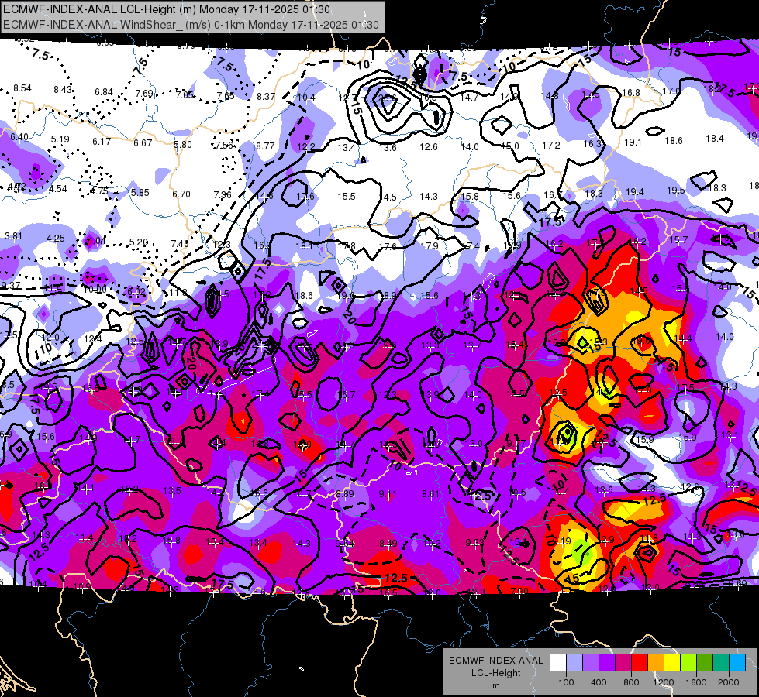759x697 pixels.
Task: Click the "m" unit label in the legend
Action: (x=495, y=686)
